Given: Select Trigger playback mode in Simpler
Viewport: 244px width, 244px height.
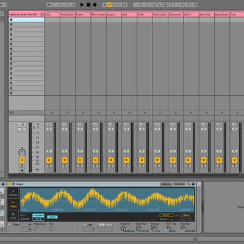Looking at the screenshot, I should pyautogui.click(x=38, y=215).
